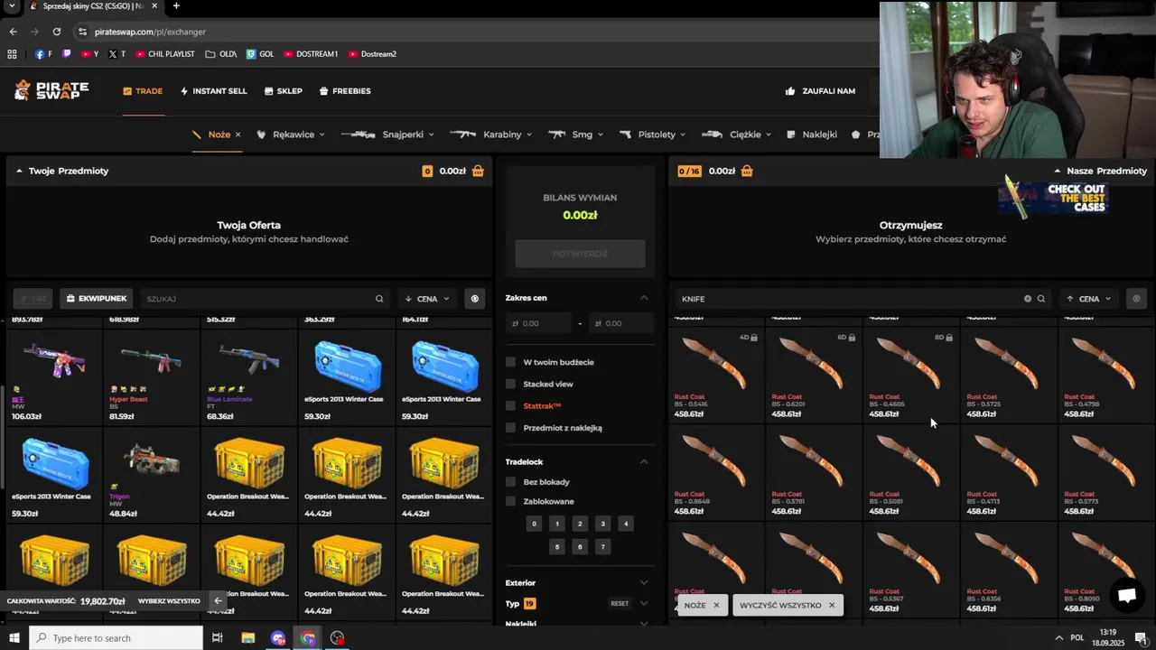Enable the Przedmiot z naklejką checkbox
The height and width of the screenshot is (650, 1156).
(x=510, y=428)
